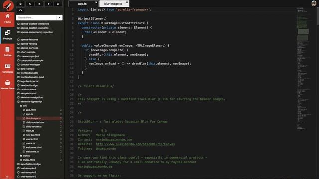Open the Entities sidebar section
Screen dimensions: 319x179
(x=7, y=52)
